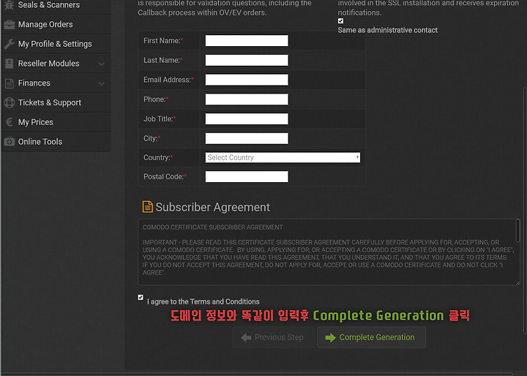Click into the Email Address field
Screen dimensions: 527x376
(x=247, y=80)
